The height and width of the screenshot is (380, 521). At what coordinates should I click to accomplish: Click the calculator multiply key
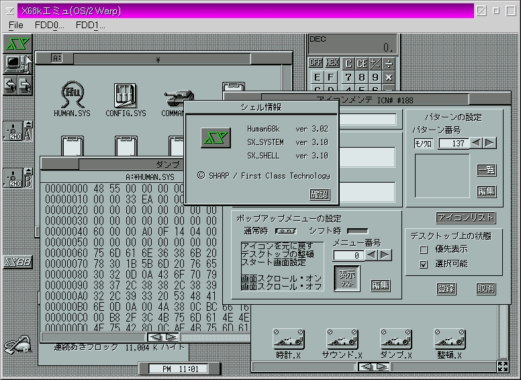[389, 77]
